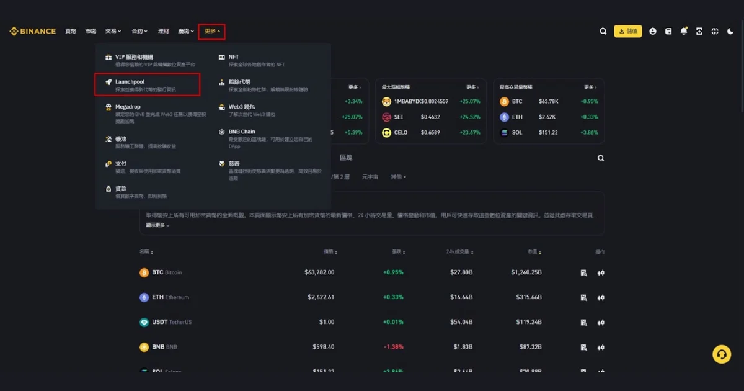The height and width of the screenshot is (391, 744).
Task: Click Ethereum coin icon in main table
Action: (x=144, y=297)
